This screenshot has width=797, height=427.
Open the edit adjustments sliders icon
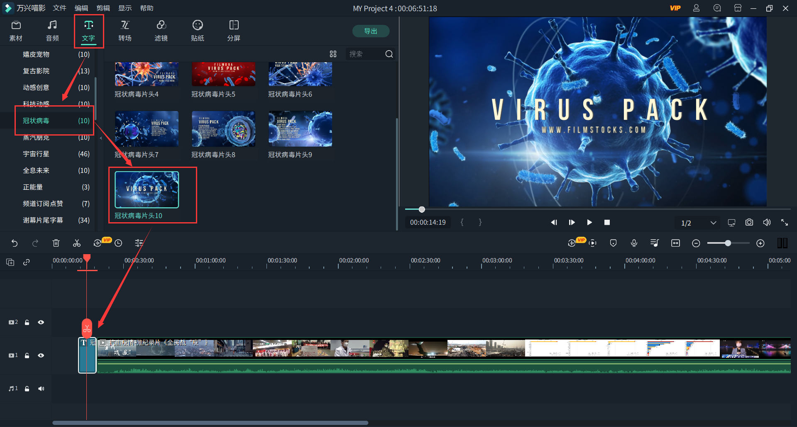[x=139, y=243]
